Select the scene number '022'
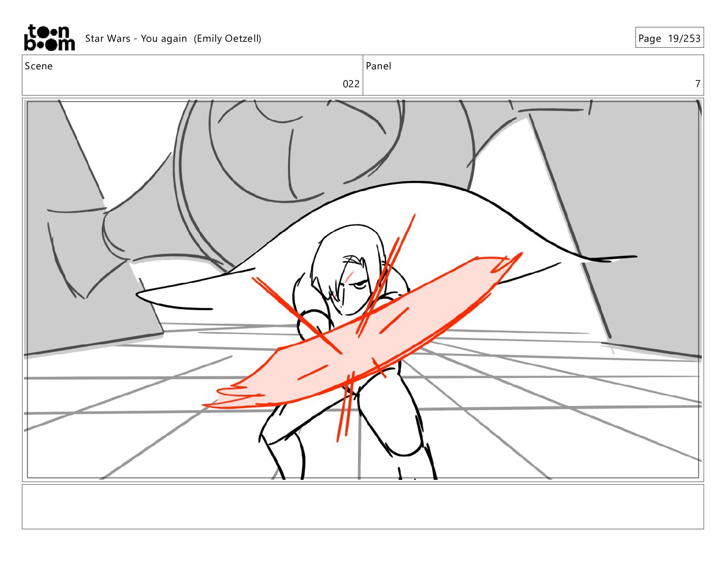Image resolution: width=727 pixels, height=562 pixels. pyautogui.click(x=351, y=84)
